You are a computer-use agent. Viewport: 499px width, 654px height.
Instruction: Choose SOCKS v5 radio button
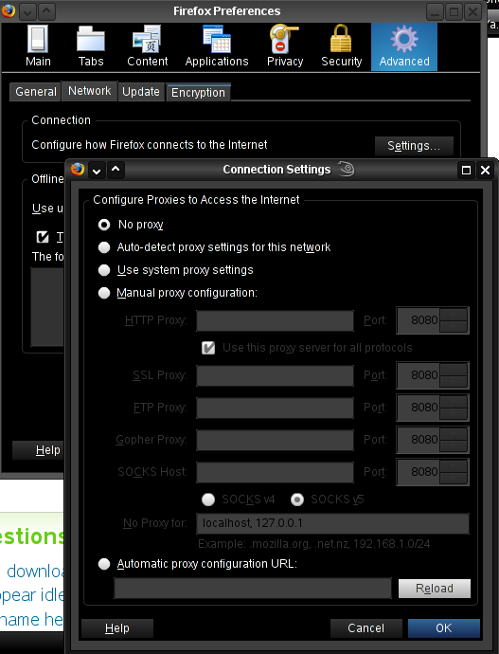[297, 500]
